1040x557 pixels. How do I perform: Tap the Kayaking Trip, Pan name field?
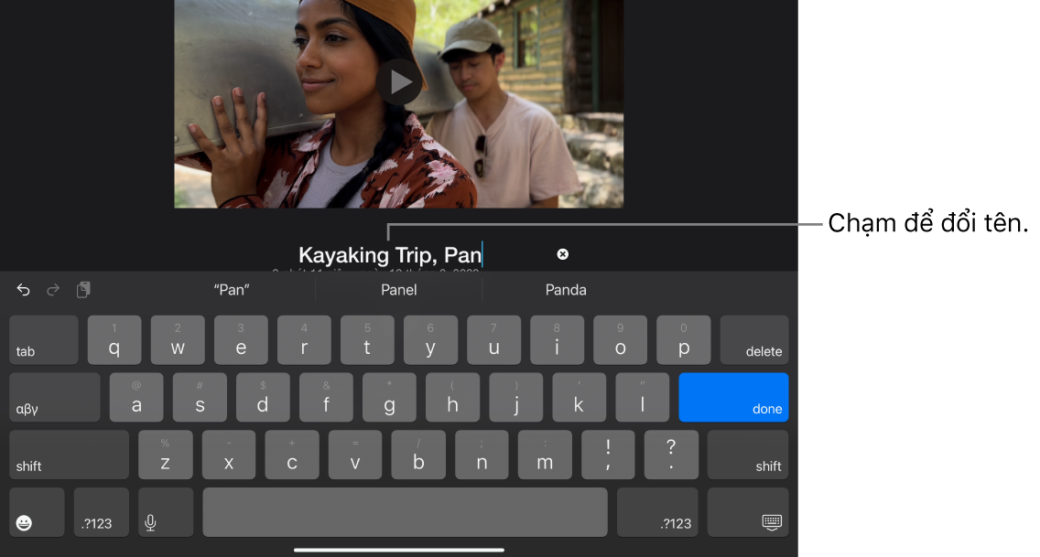point(390,255)
